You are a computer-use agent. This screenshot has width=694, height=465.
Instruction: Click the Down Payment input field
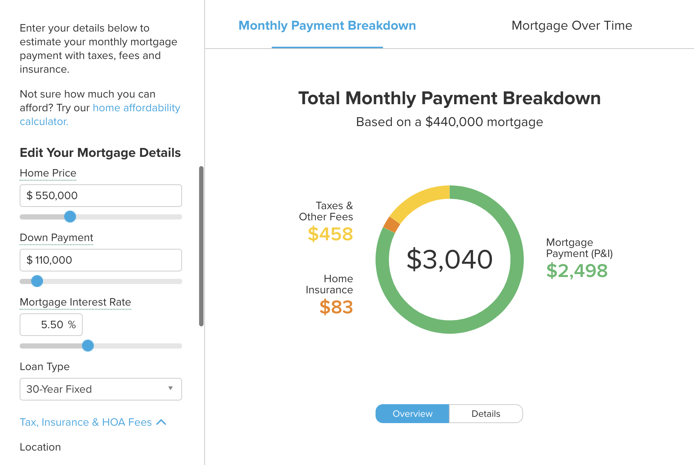tap(100, 260)
